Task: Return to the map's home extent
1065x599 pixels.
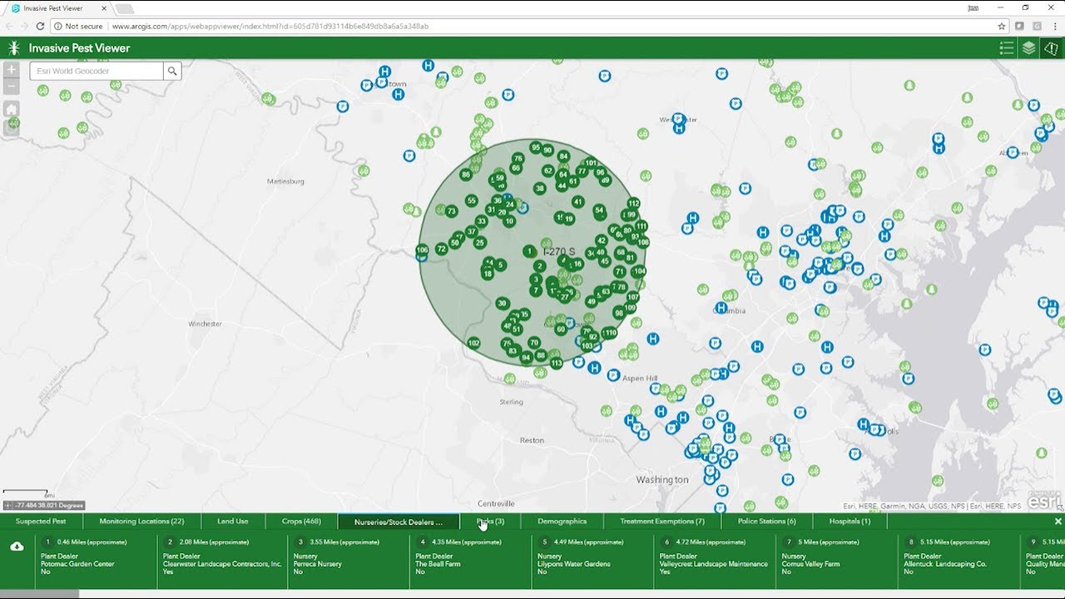Action: 12,109
